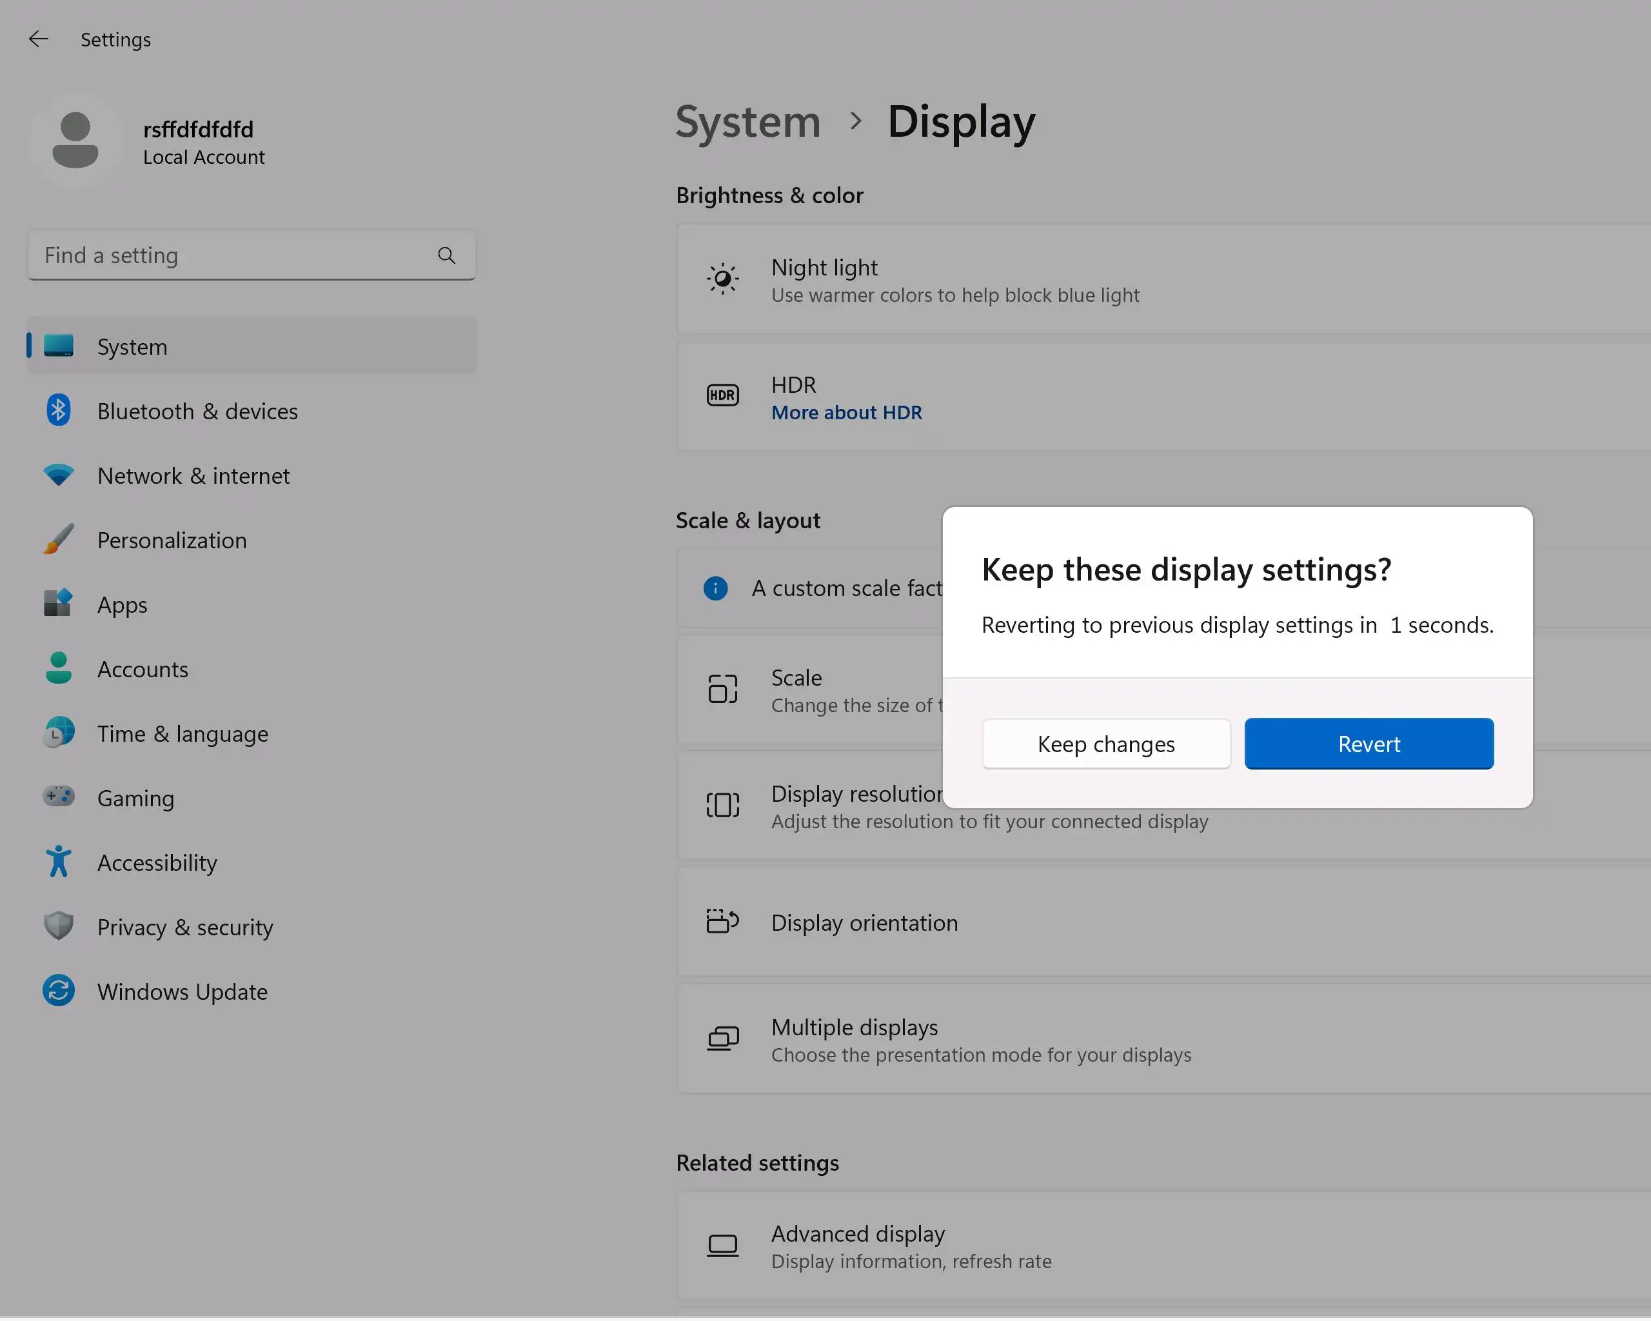Click the HDR badge icon

[722, 396]
